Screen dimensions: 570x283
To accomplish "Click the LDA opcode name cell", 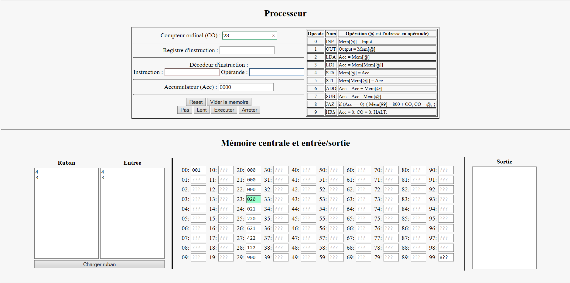I will [x=331, y=57].
